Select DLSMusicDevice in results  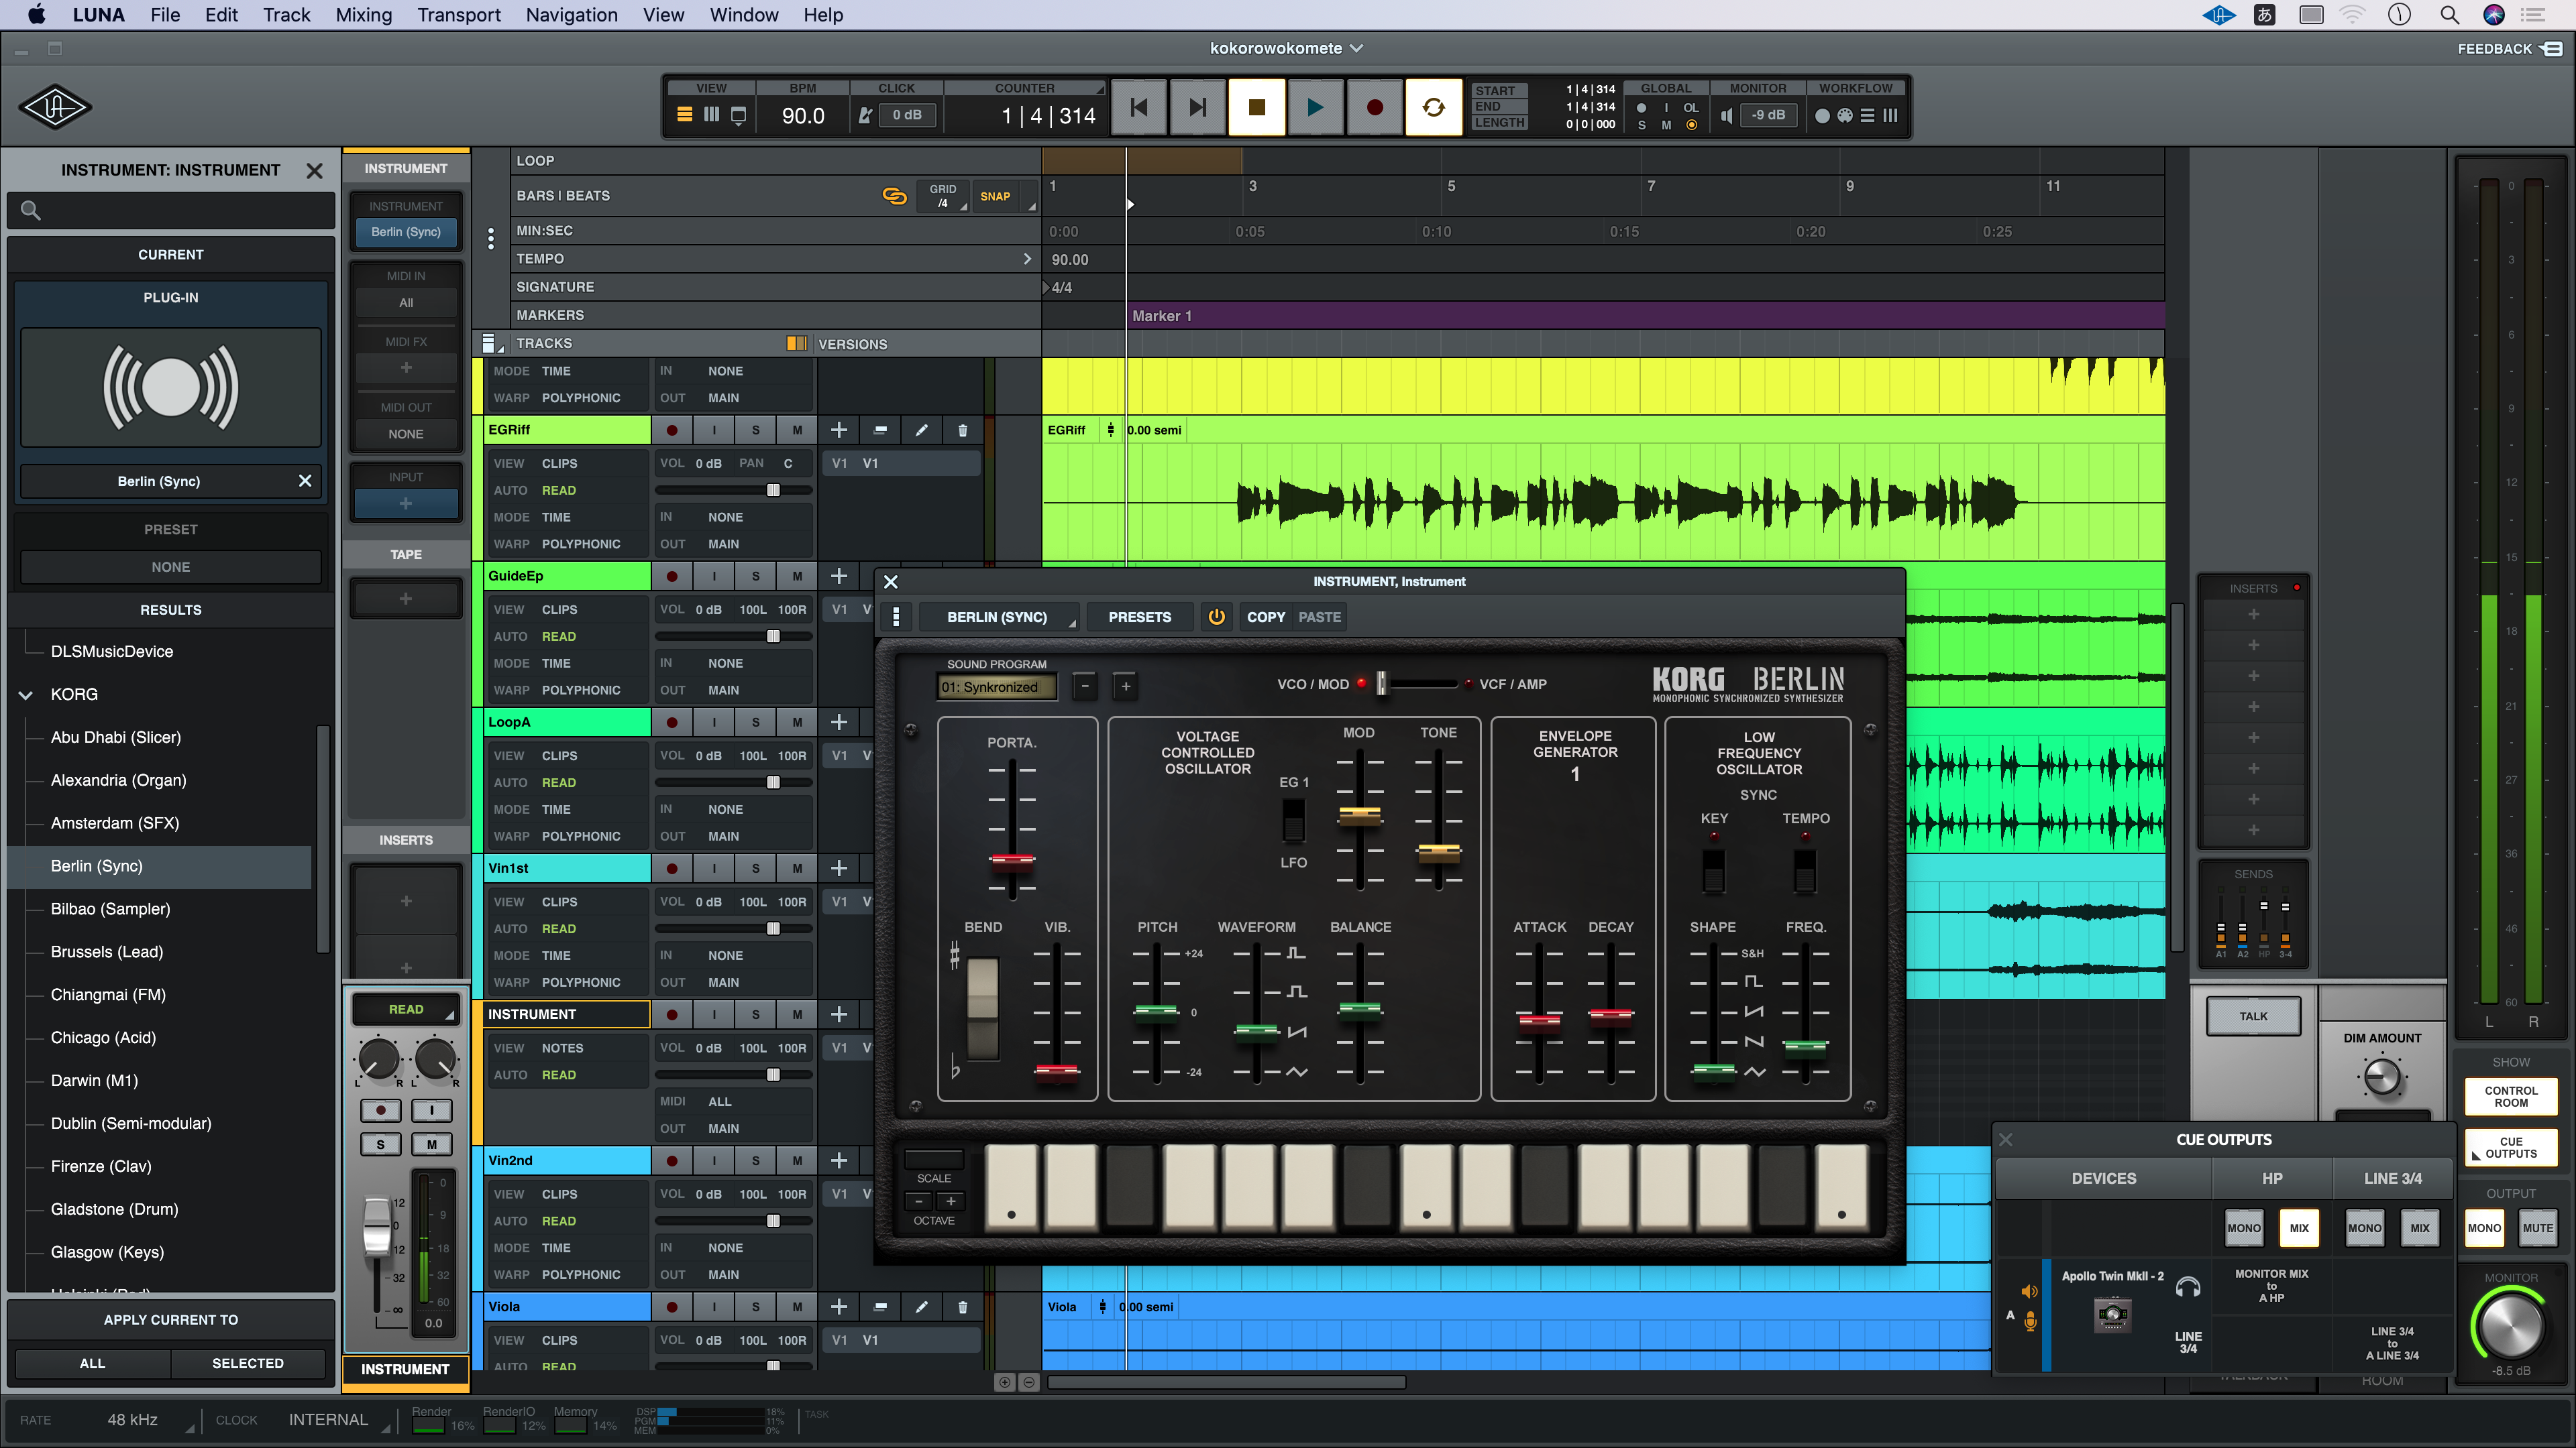[112, 652]
